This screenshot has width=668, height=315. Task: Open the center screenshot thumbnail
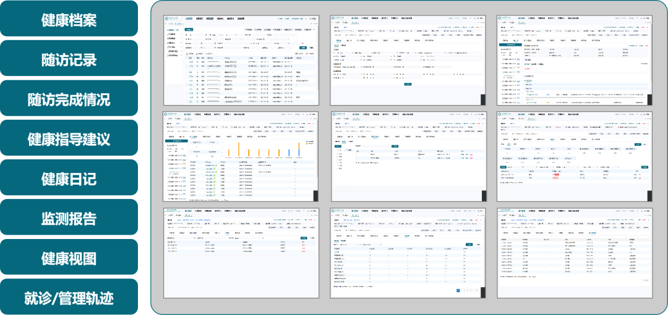[407, 156]
